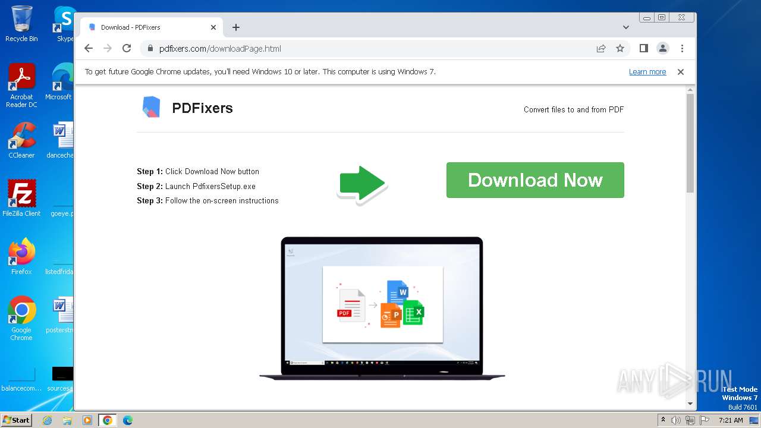The height and width of the screenshot is (428, 761).
Task: Open the Chrome side panel icon
Action: [x=643, y=49]
